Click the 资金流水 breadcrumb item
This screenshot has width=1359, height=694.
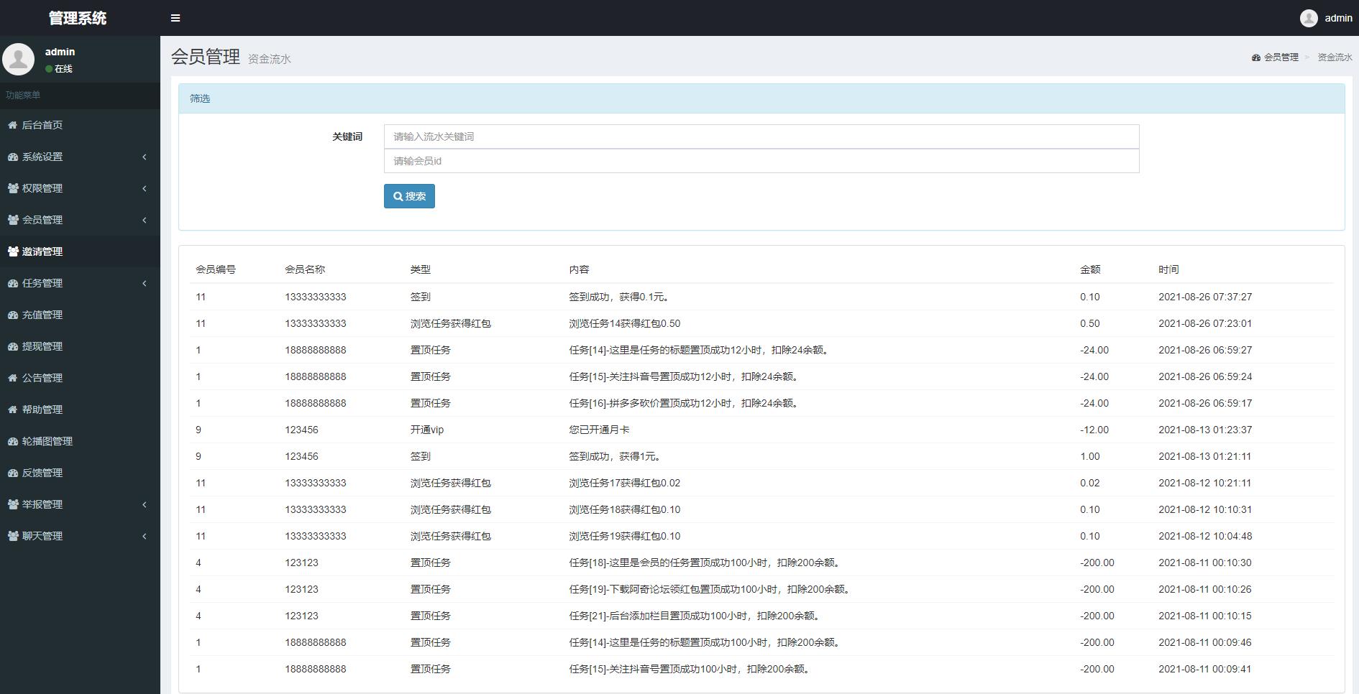(1335, 57)
